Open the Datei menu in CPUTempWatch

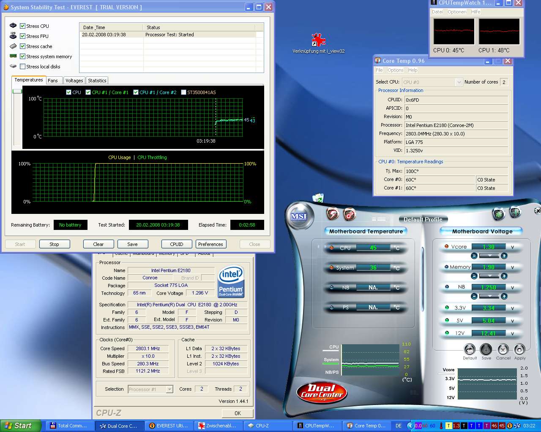tap(437, 12)
